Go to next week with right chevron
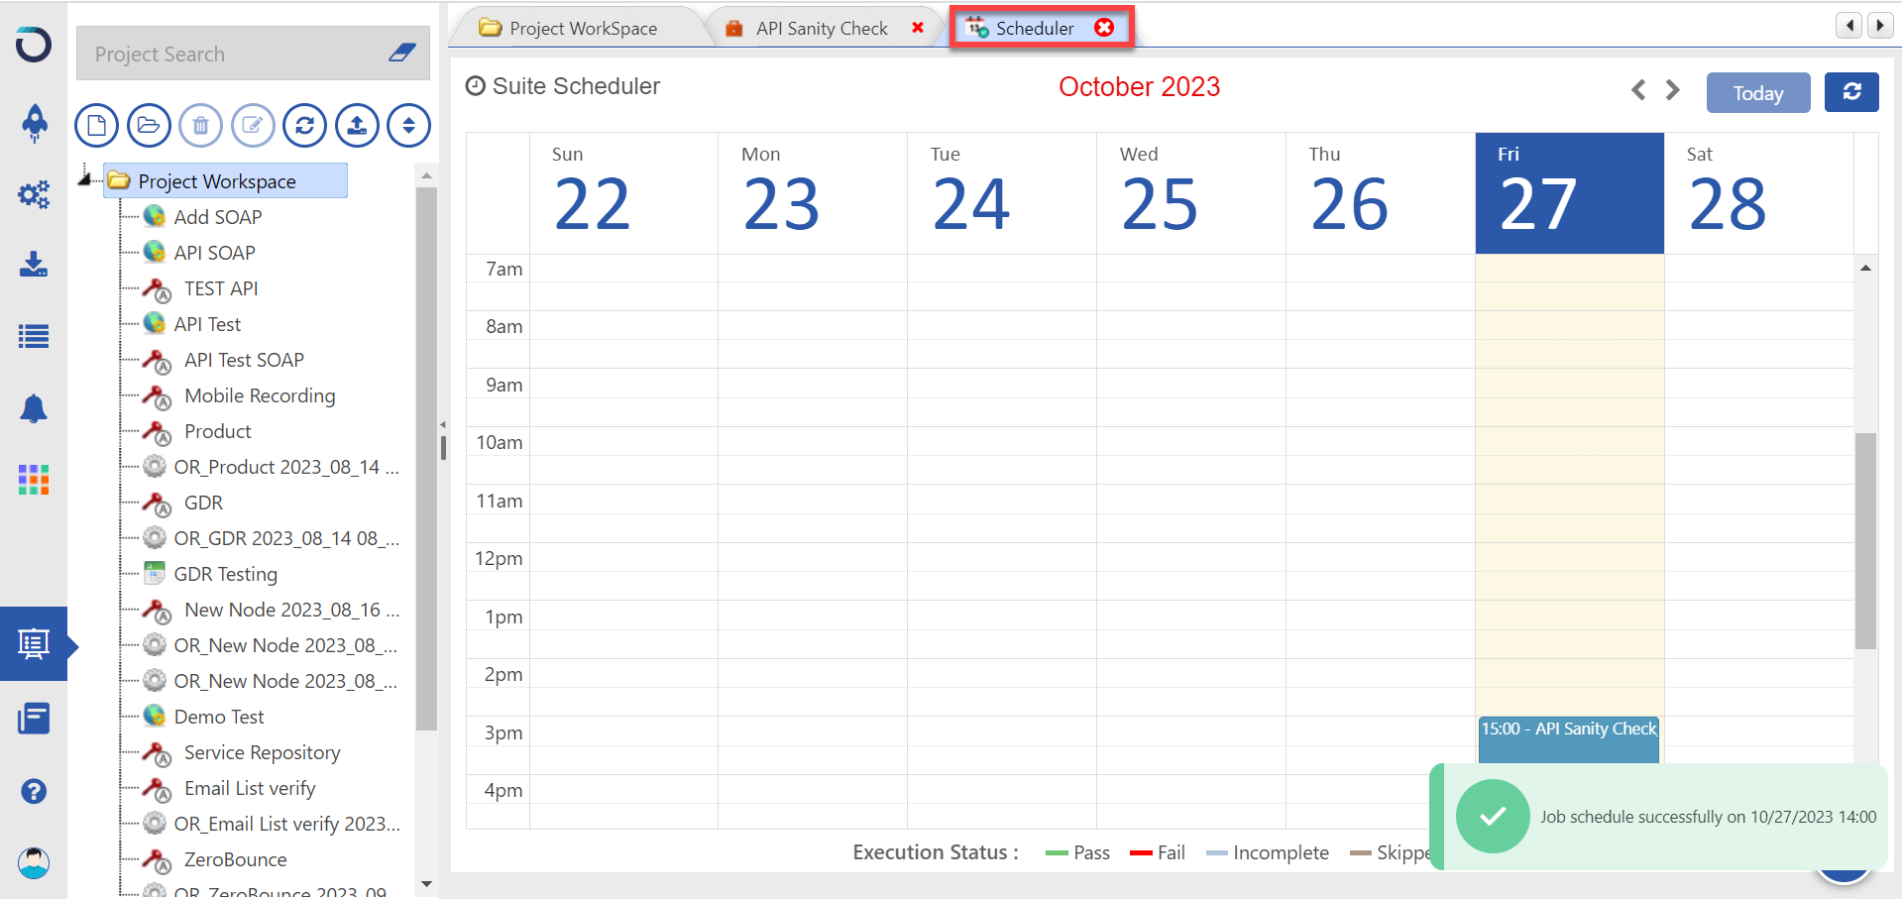Viewport: 1902px width, 899px height. (x=1673, y=90)
